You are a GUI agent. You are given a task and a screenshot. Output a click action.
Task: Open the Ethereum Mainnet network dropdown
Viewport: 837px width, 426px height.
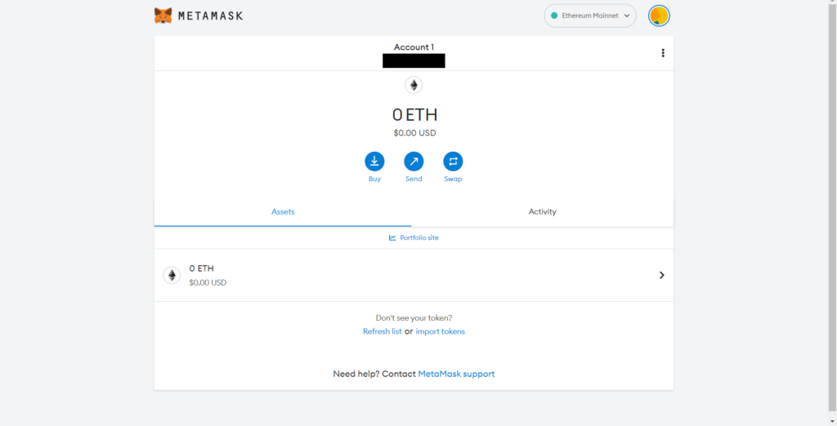(589, 16)
